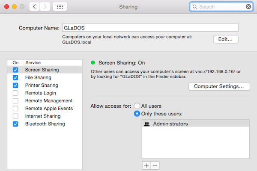Turn on the Internet Sharing checkbox

(x=15, y=116)
